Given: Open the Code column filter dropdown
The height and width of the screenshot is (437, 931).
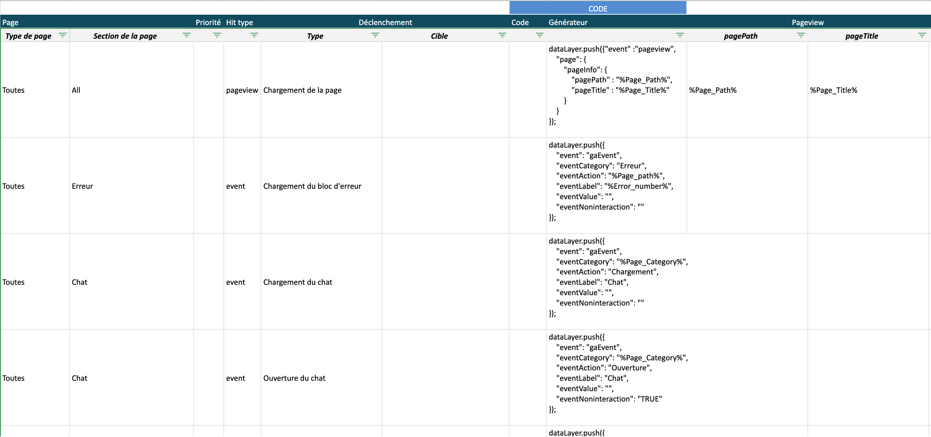Looking at the screenshot, I should point(540,35).
